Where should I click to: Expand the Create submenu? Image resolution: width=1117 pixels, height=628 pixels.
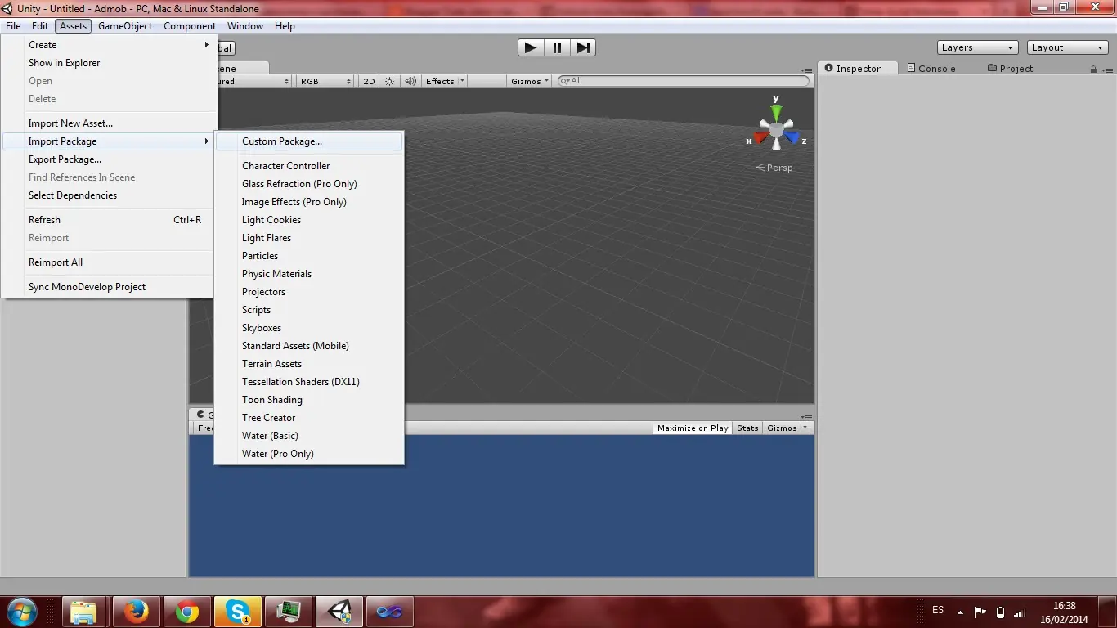coord(110,45)
